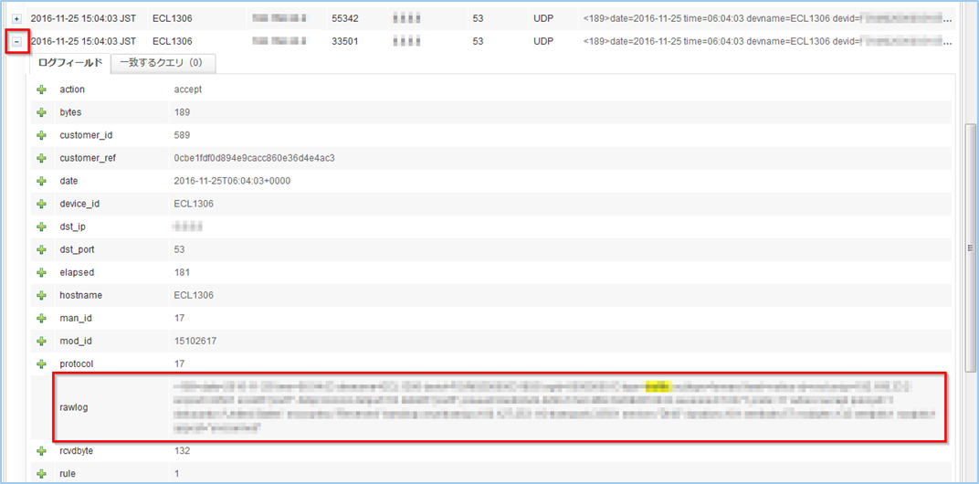Select the date value 2016-11-25T06:04:03+0000
The height and width of the screenshot is (484, 979).
232,181
